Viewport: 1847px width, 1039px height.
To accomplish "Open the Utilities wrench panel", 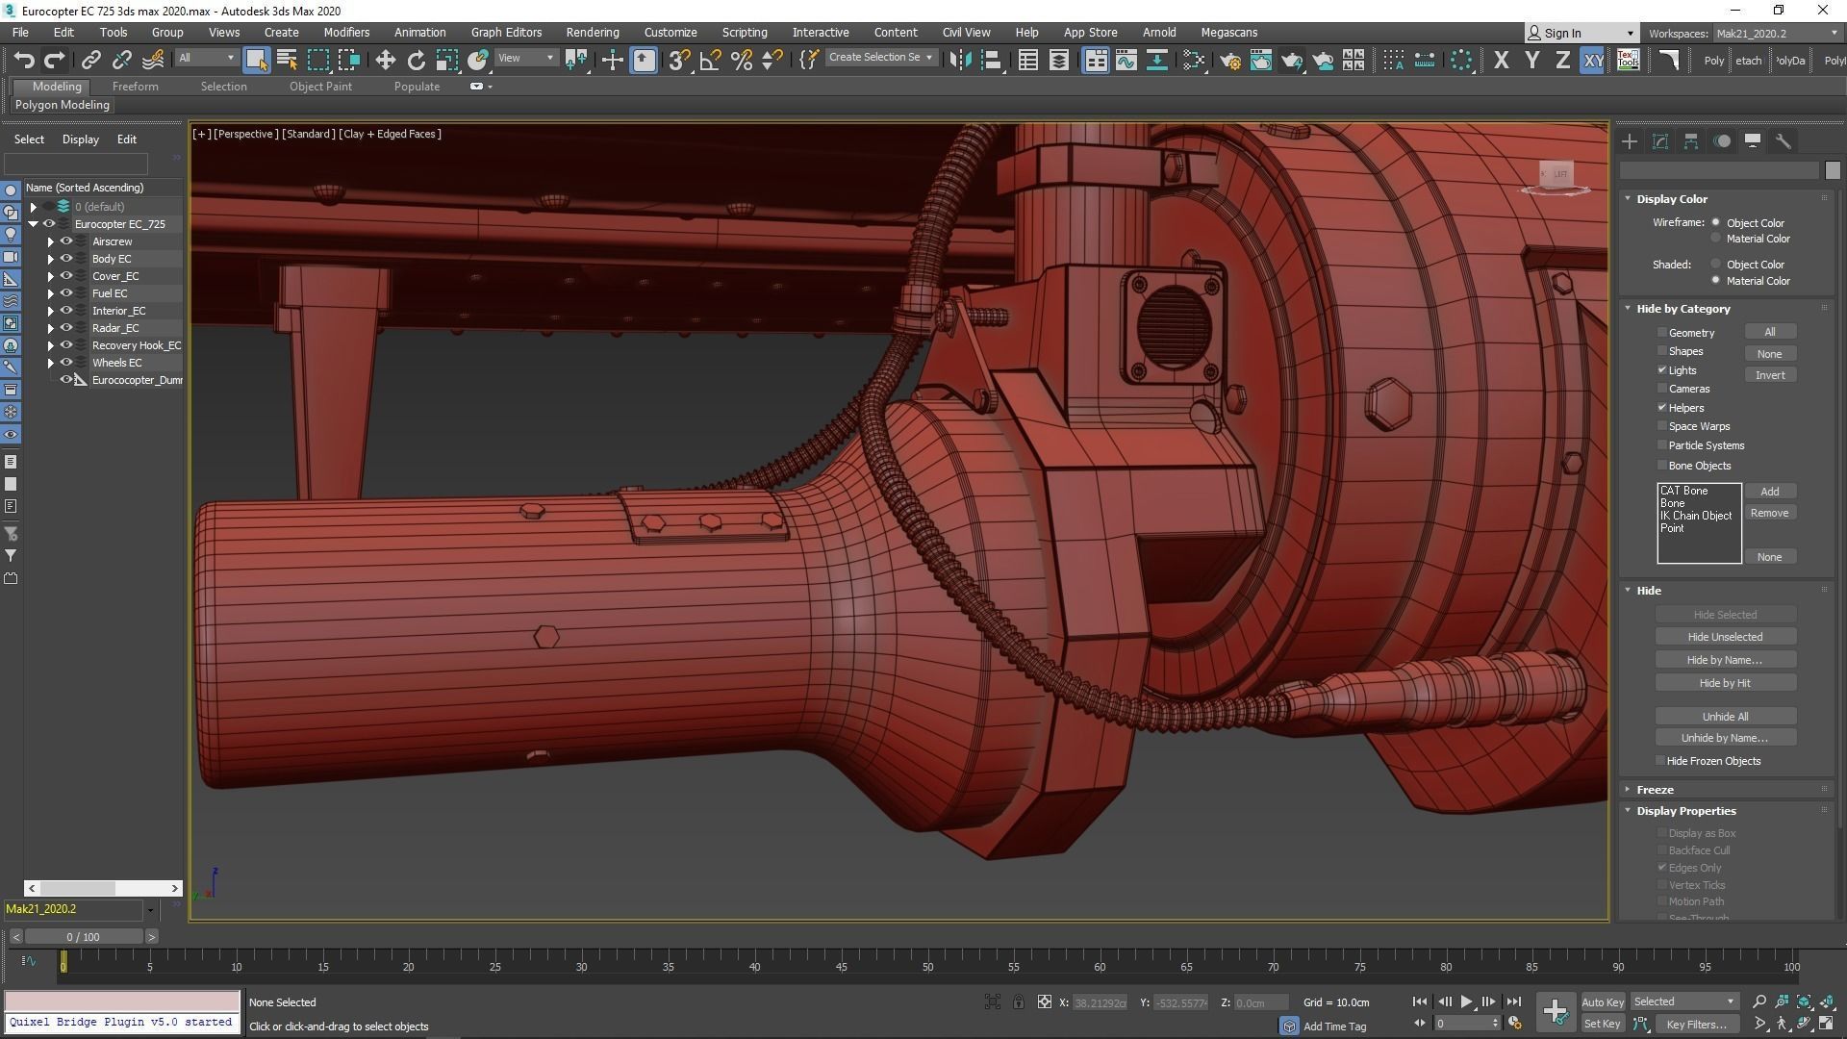I will (x=1783, y=141).
